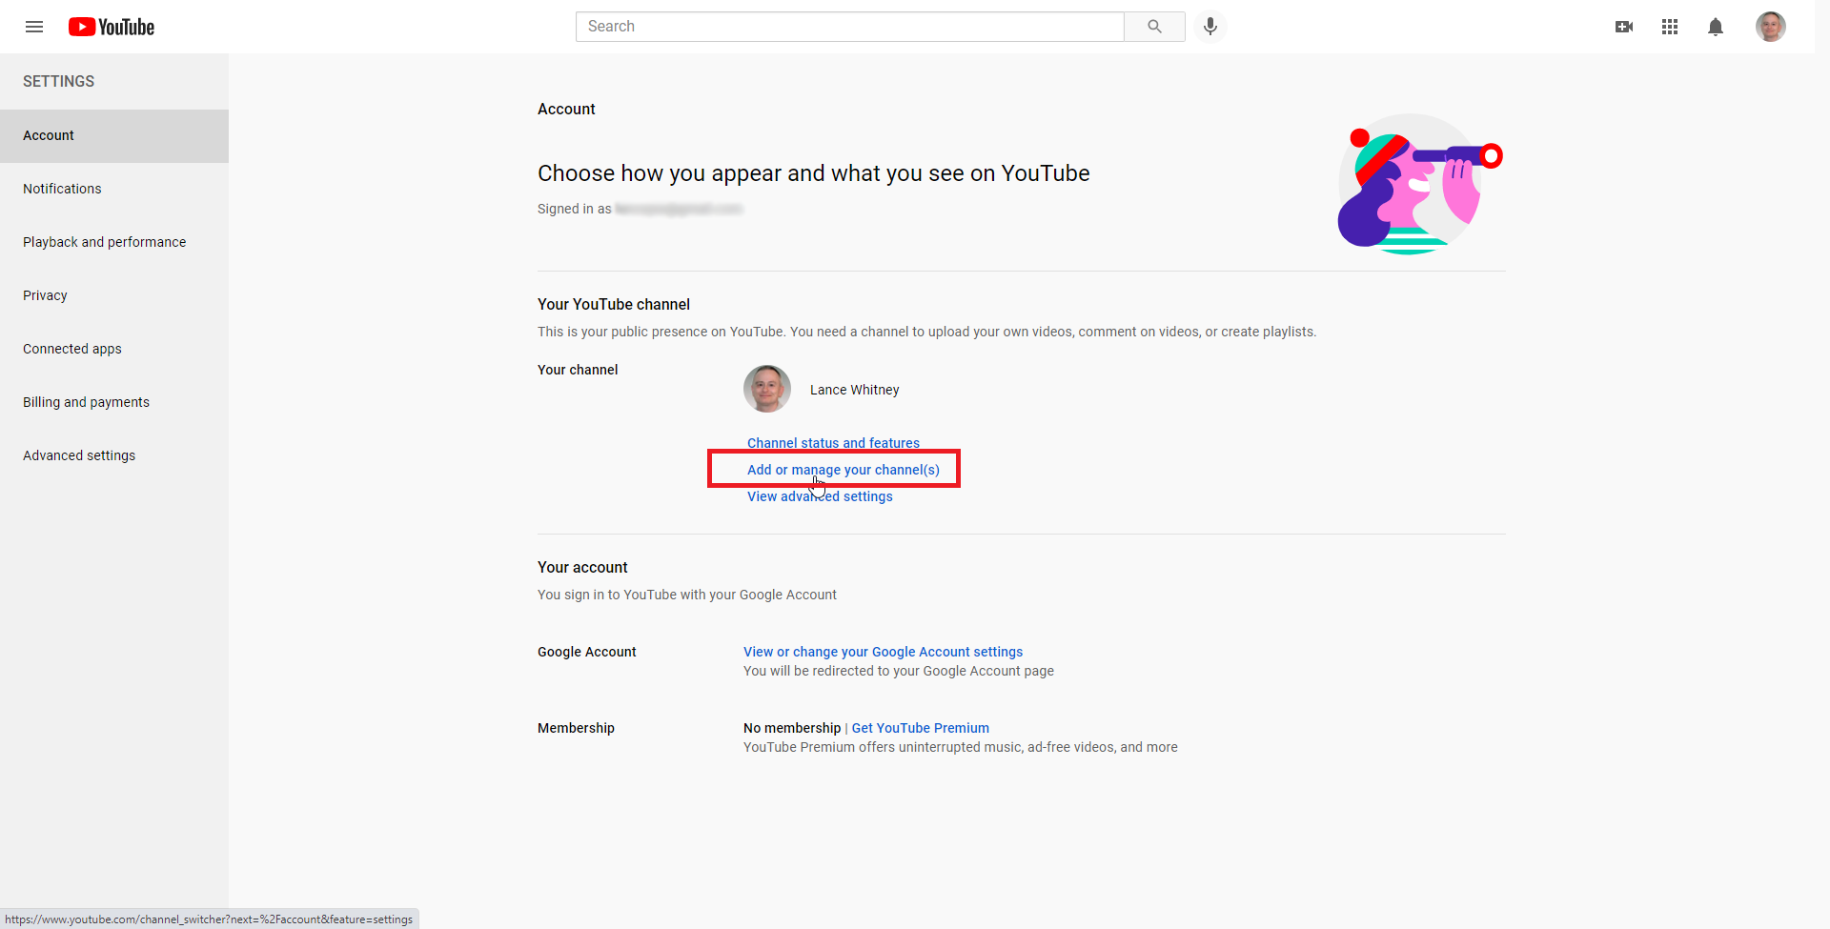Click Channel status and features link

833,443
